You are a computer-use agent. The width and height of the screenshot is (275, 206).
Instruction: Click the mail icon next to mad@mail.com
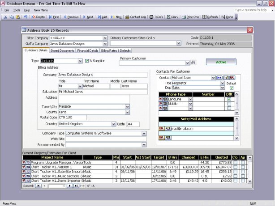pyautogui.click(x=168, y=128)
